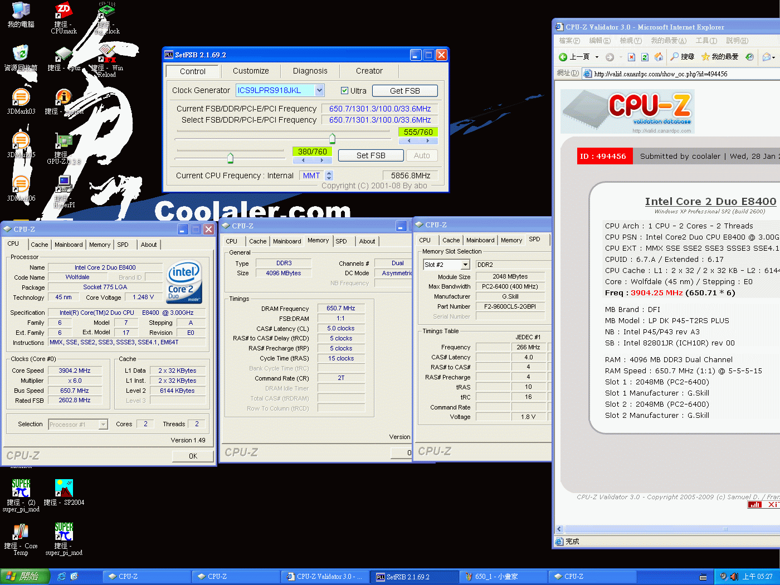
Task: Click the 開始 Start button
Action: click(25, 577)
